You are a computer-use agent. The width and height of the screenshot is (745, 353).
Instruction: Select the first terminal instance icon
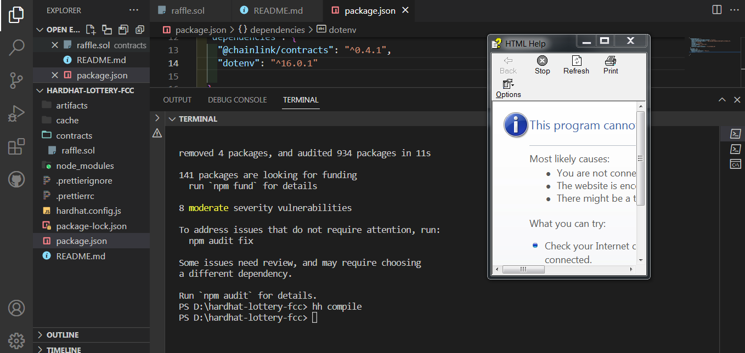click(x=735, y=134)
